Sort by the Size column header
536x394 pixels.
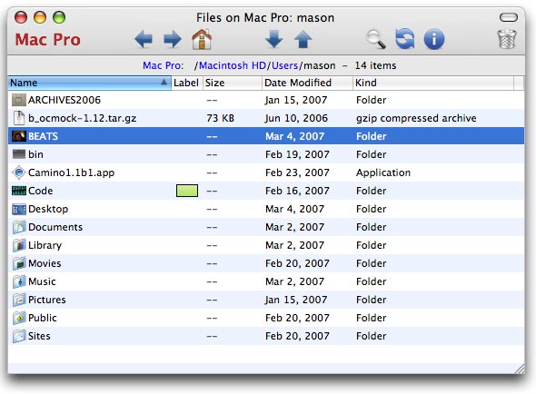coord(232,83)
